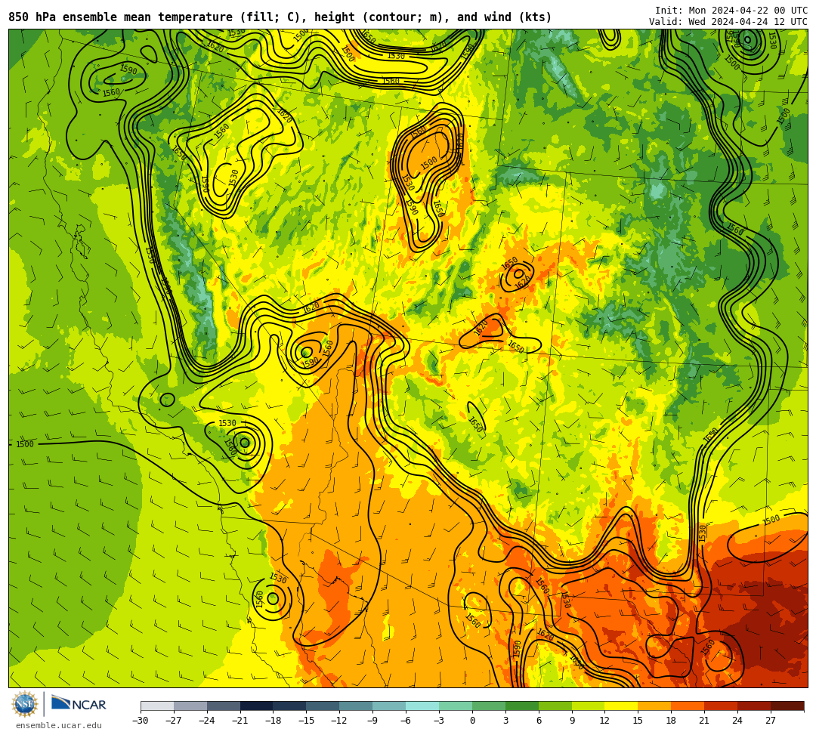The width and height of the screenshot is (816, 735).
Task: Click the 12 colorbar tick label
Action: pyautogui.click(x=604, y=721)
